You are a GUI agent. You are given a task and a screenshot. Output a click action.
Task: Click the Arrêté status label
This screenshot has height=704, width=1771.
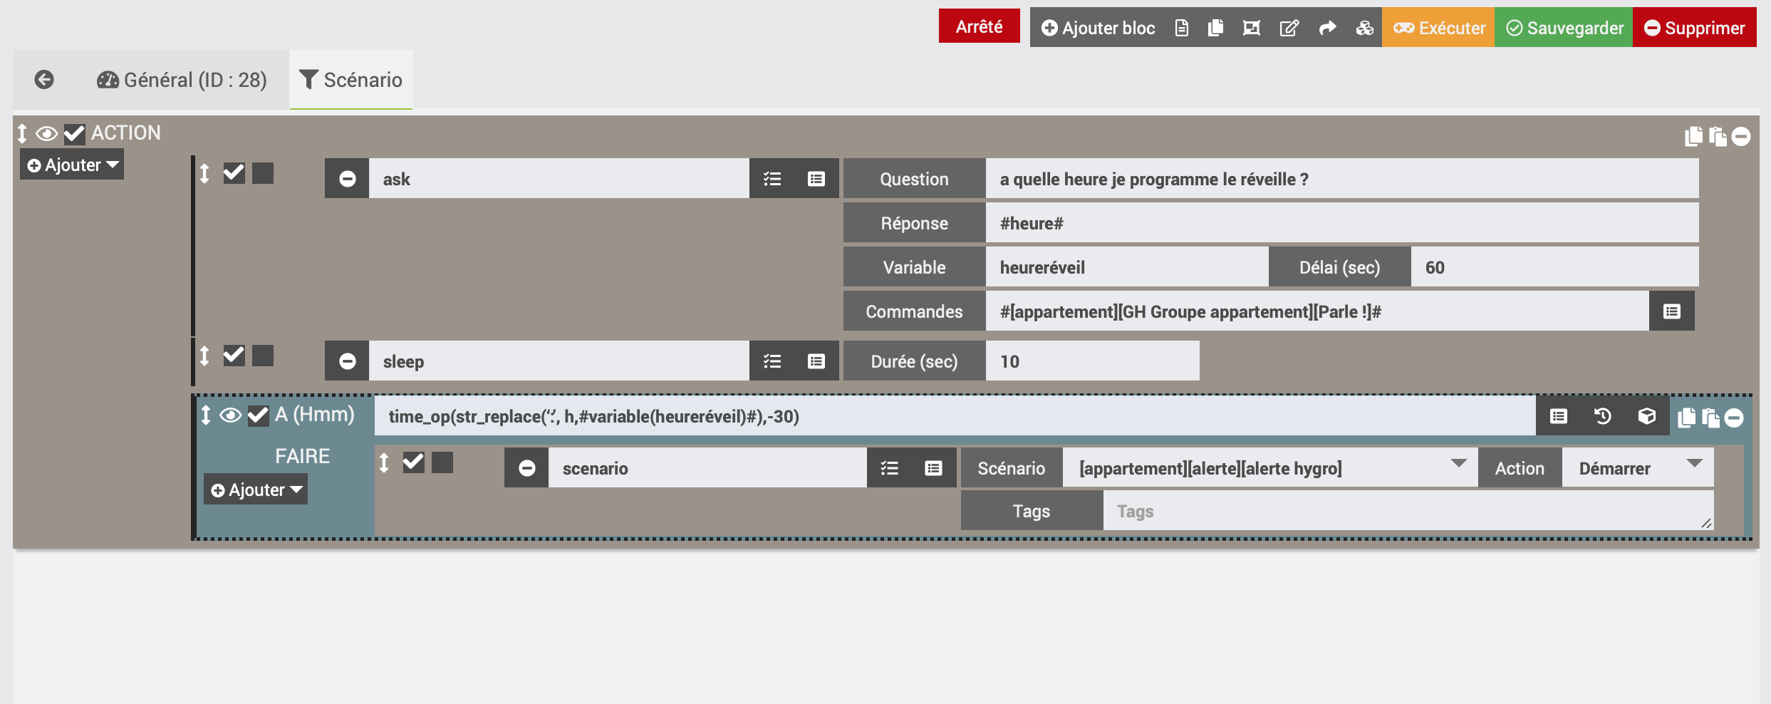click(979, 26)
